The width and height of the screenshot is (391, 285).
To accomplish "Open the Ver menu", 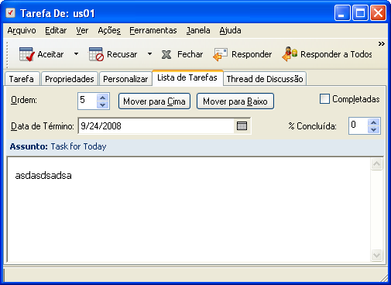I will click(82, 30).
